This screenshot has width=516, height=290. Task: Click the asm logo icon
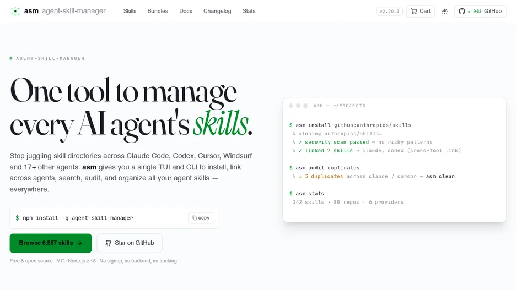pos(15,11)
